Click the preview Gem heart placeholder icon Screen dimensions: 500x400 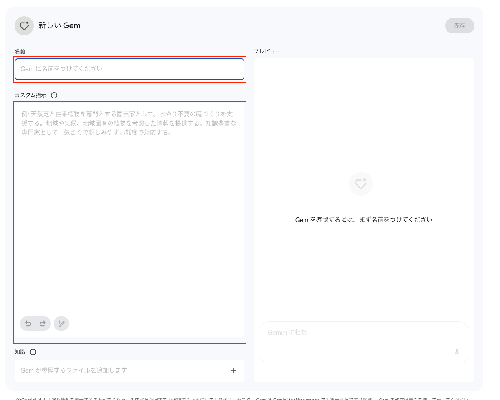pyautogui.click(x=361, y=184)
